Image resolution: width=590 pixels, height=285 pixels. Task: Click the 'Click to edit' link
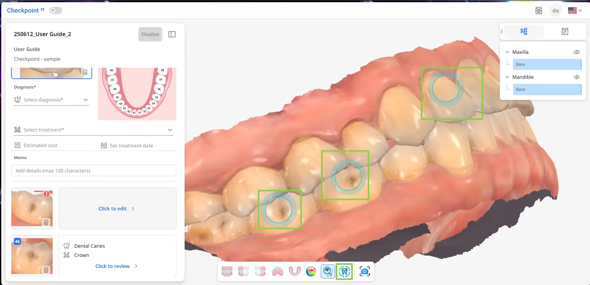pos(116,208)
